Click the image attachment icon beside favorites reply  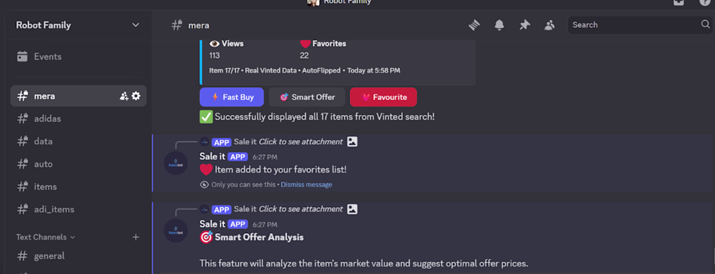(352, 142)
